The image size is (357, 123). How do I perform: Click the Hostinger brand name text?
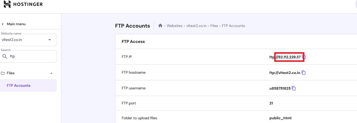(28, 4)
